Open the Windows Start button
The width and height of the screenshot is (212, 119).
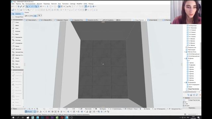pyautogui.click(x=13, y=118)
